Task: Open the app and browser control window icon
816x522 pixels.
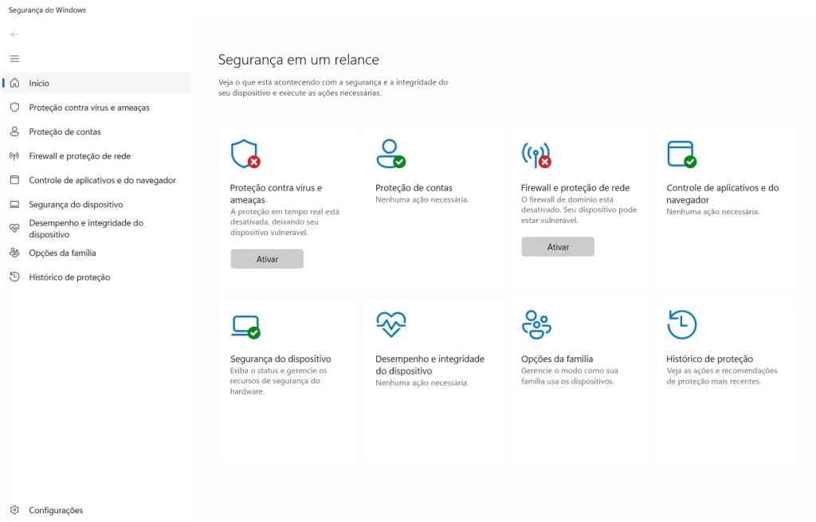Action: tap(681, 153)
